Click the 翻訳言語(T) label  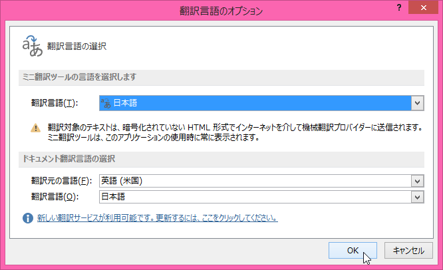point(55,102)
